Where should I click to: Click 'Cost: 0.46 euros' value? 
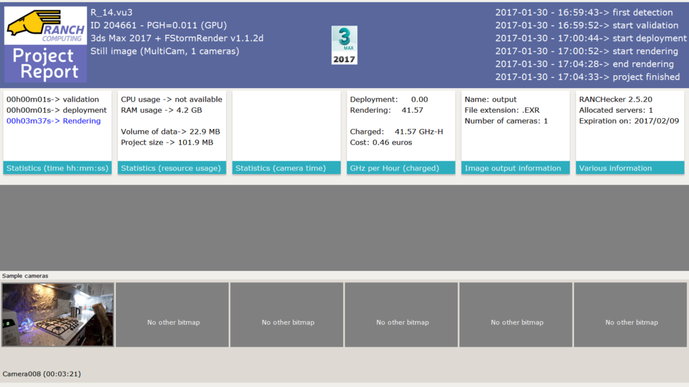381,142
